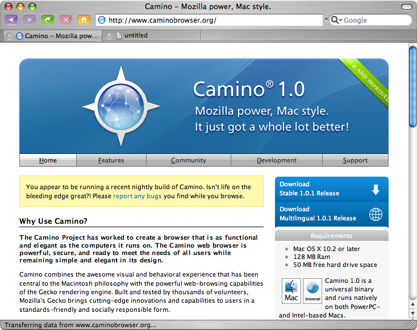417x330 pixels.
Task: Click the Transferring data status bar text
Action: coord(80,325)
